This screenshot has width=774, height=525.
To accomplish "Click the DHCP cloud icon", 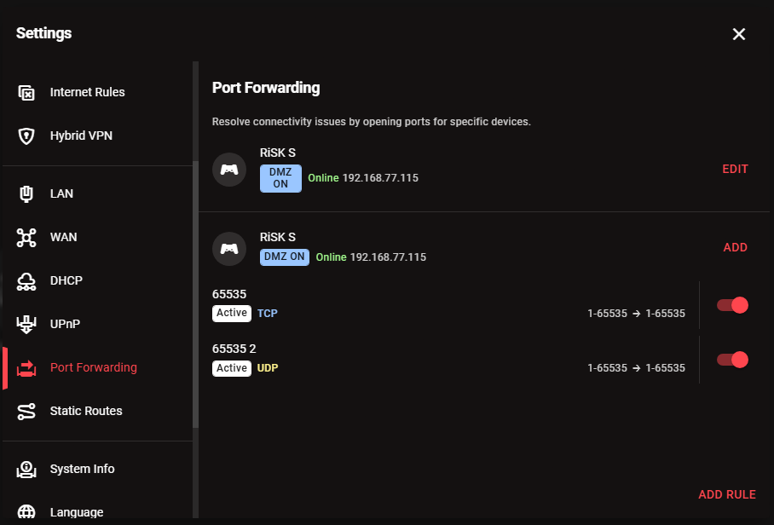I will click(x=26, y=280).
